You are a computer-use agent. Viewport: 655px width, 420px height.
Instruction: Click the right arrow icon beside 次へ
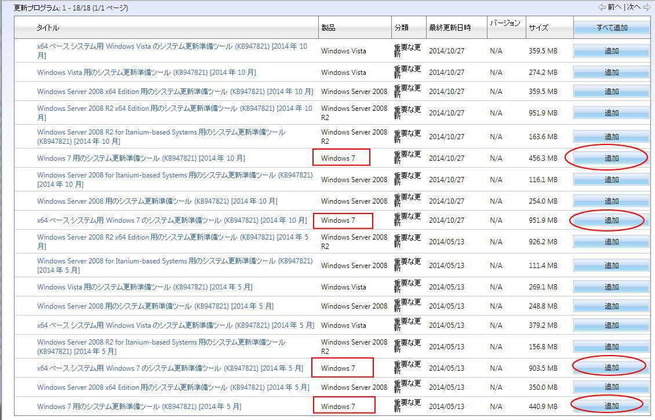point(647,7)
